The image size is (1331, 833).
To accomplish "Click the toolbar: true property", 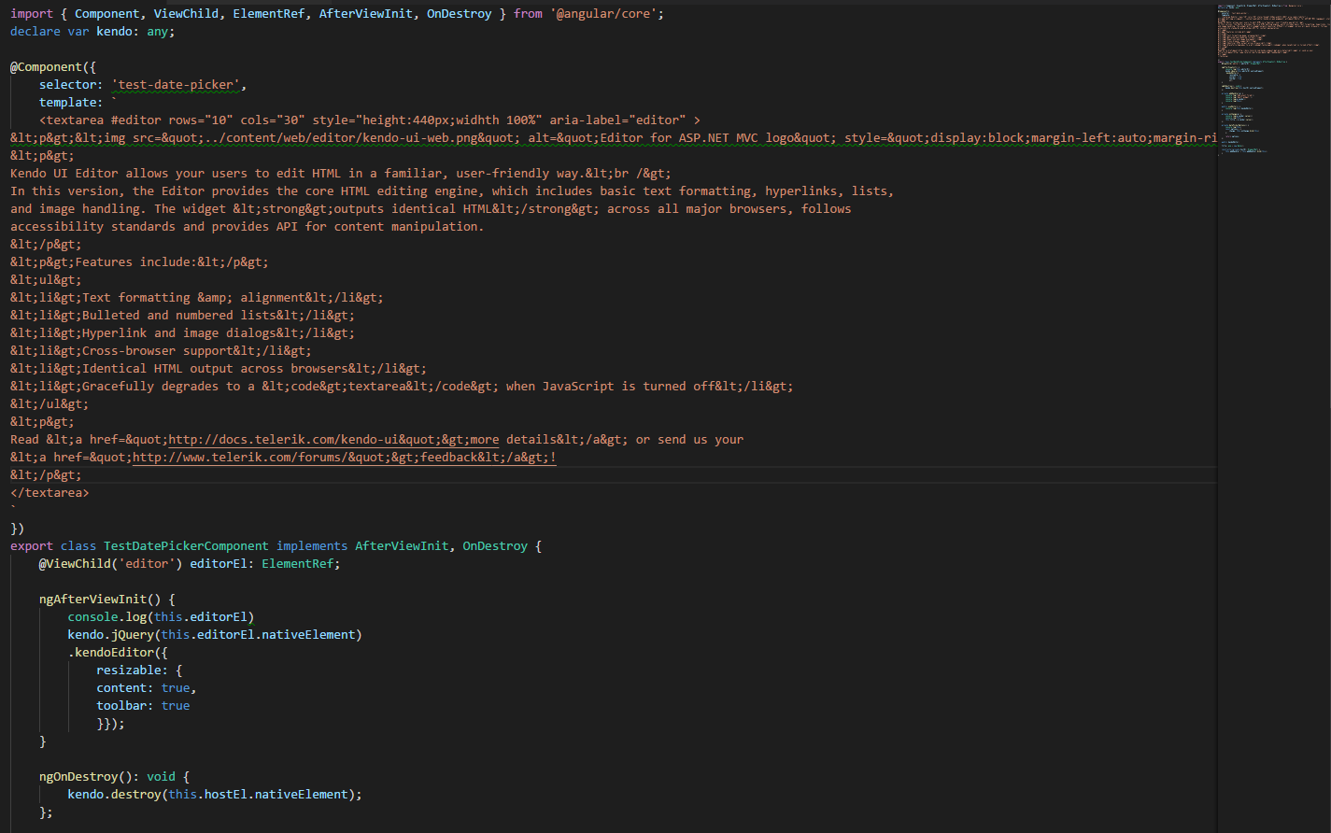I will click(143, 705).
